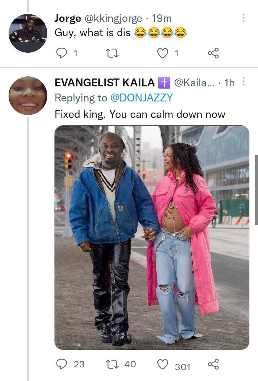
Task: Like Evangelist Kaila's tweet
Action: point(163,364)
